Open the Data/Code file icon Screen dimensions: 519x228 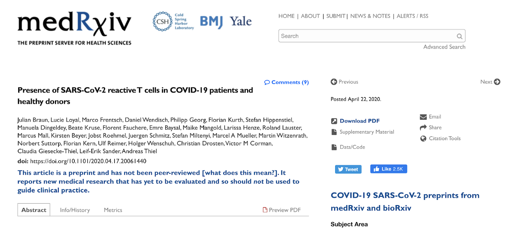[x=334, y=147]
